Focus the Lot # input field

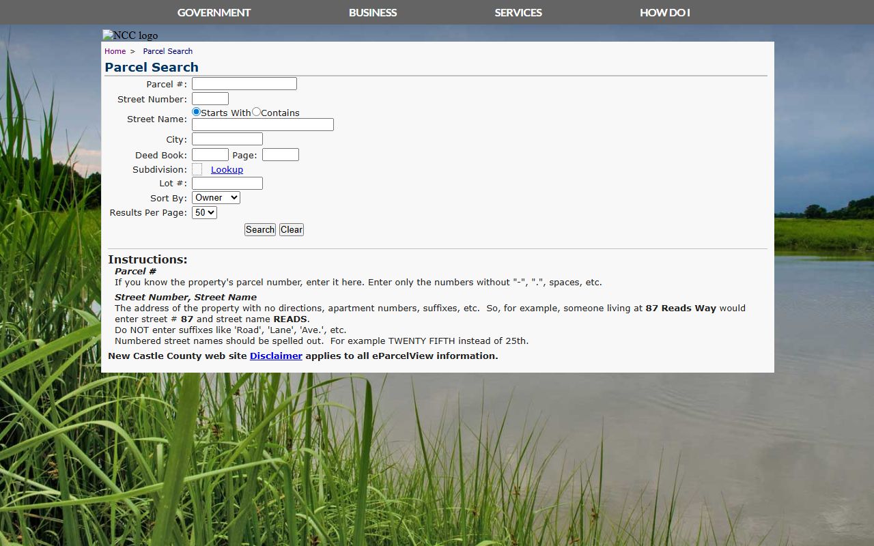click(227, 183)
